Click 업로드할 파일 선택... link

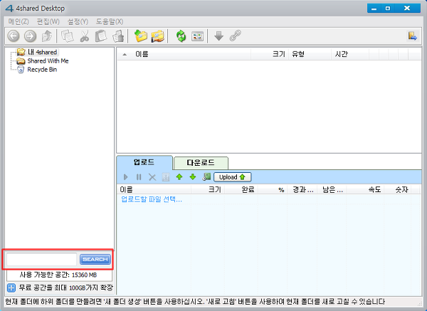point(152,199)
